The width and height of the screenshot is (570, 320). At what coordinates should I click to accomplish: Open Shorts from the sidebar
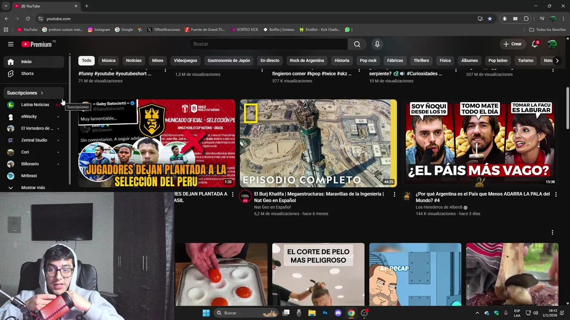point(34,73)
